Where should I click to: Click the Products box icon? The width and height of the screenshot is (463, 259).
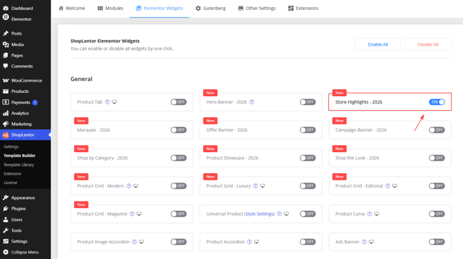pos(5,91)
